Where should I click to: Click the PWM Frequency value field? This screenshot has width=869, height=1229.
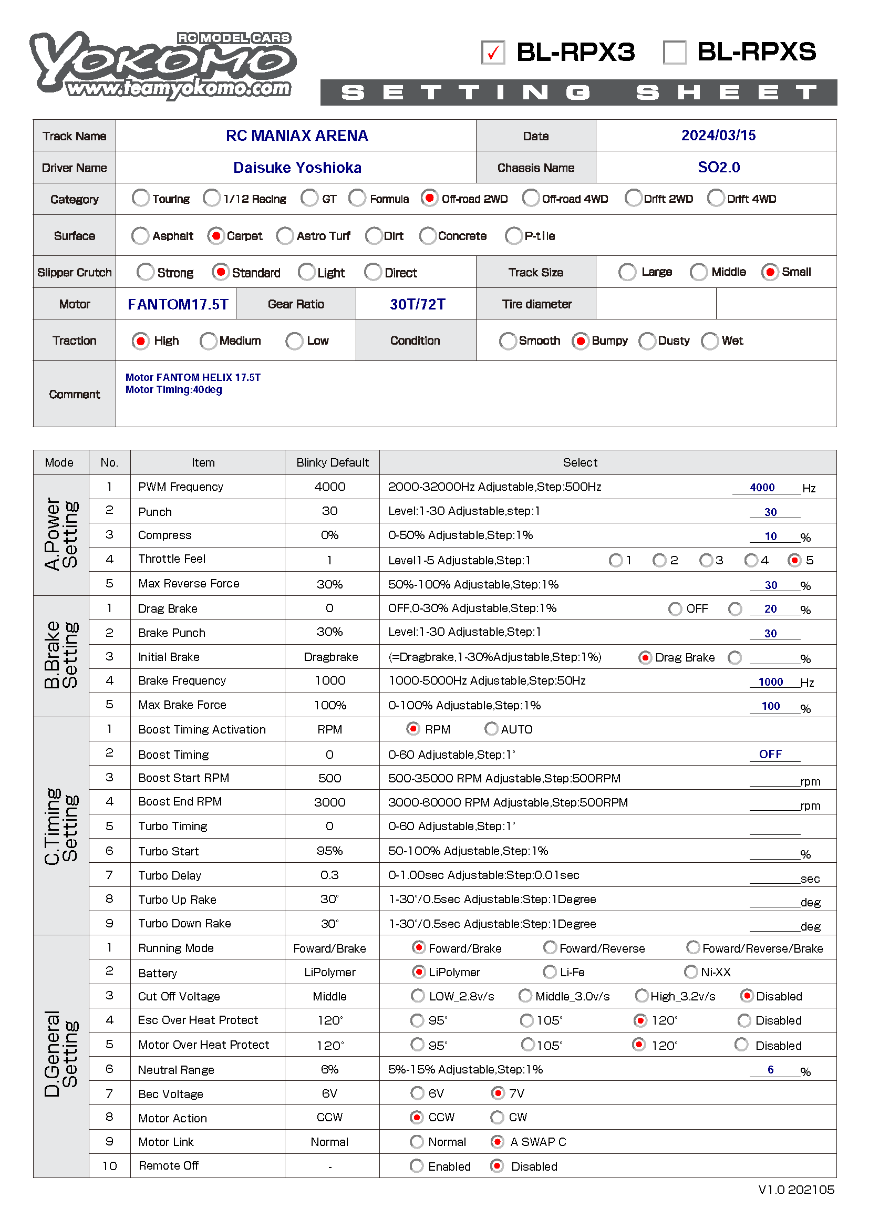click(x=765, y=488)
